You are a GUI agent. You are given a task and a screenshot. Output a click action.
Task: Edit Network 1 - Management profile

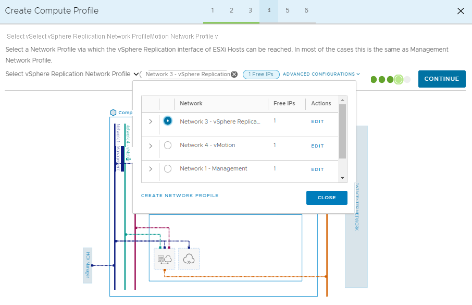point(317,169)
